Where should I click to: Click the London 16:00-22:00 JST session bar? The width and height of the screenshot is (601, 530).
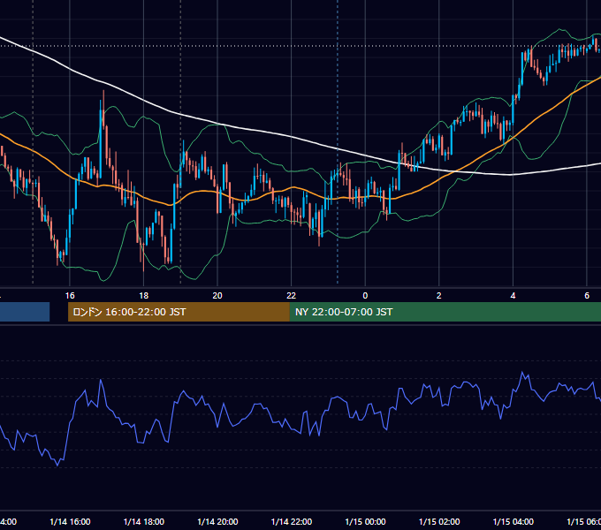coord(179,312)
